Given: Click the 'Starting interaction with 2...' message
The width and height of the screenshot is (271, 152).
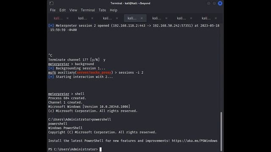Looking at the screenshot, I should 84,77.
